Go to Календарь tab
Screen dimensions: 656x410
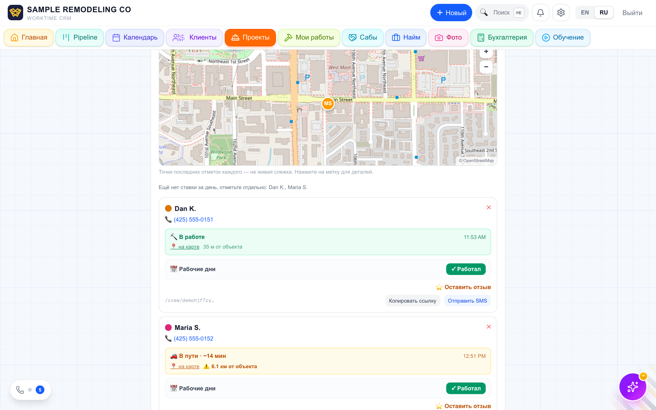pos(135,38)
